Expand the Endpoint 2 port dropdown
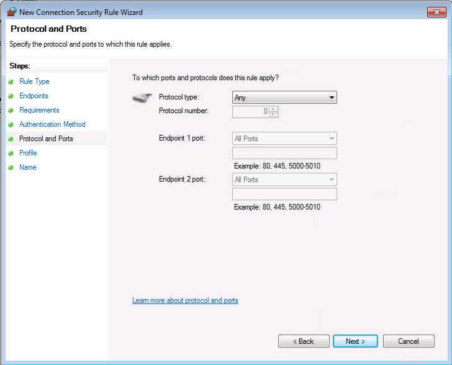Screen dimensions: 452x365 [284, 180]
